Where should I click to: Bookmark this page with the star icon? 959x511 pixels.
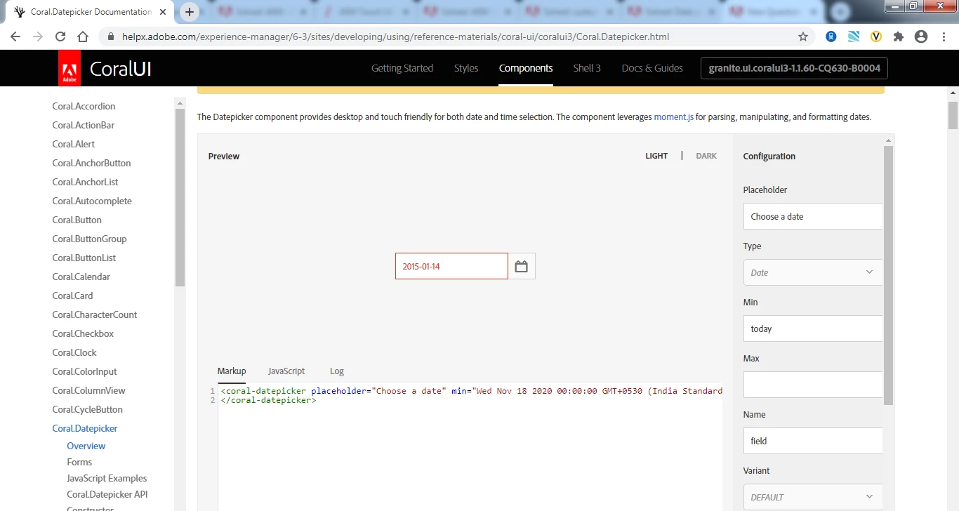pyautogui.click(x=803, y=37)
